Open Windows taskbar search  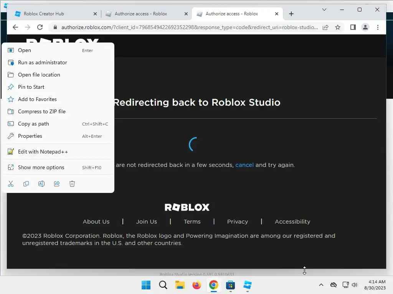(x=163, y=285)
